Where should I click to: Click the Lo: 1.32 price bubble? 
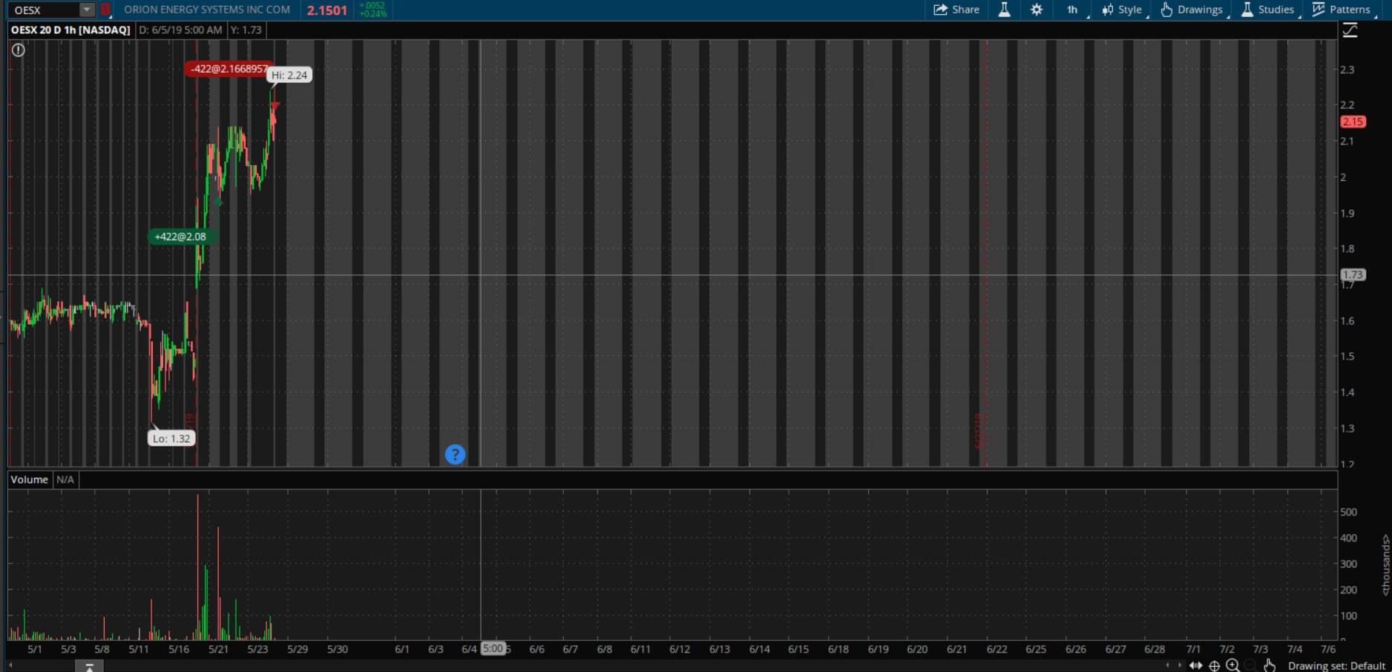pos(171,438)
